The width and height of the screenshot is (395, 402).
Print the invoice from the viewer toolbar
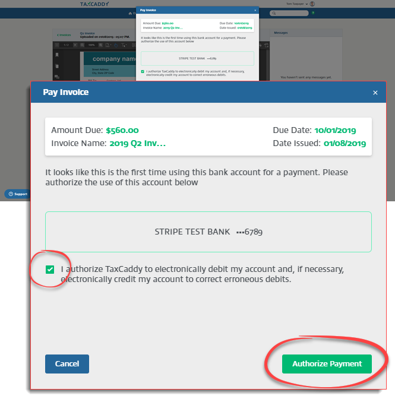pyautogui.click(x=260, y=45)
